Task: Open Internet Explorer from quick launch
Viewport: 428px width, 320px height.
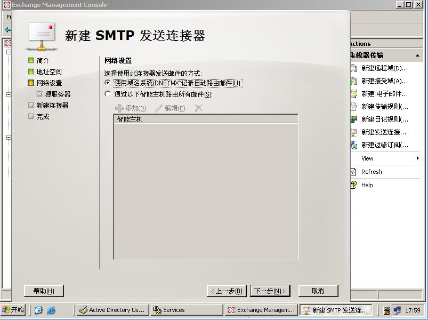Action: pyautogui.click(x=51, y=310)
